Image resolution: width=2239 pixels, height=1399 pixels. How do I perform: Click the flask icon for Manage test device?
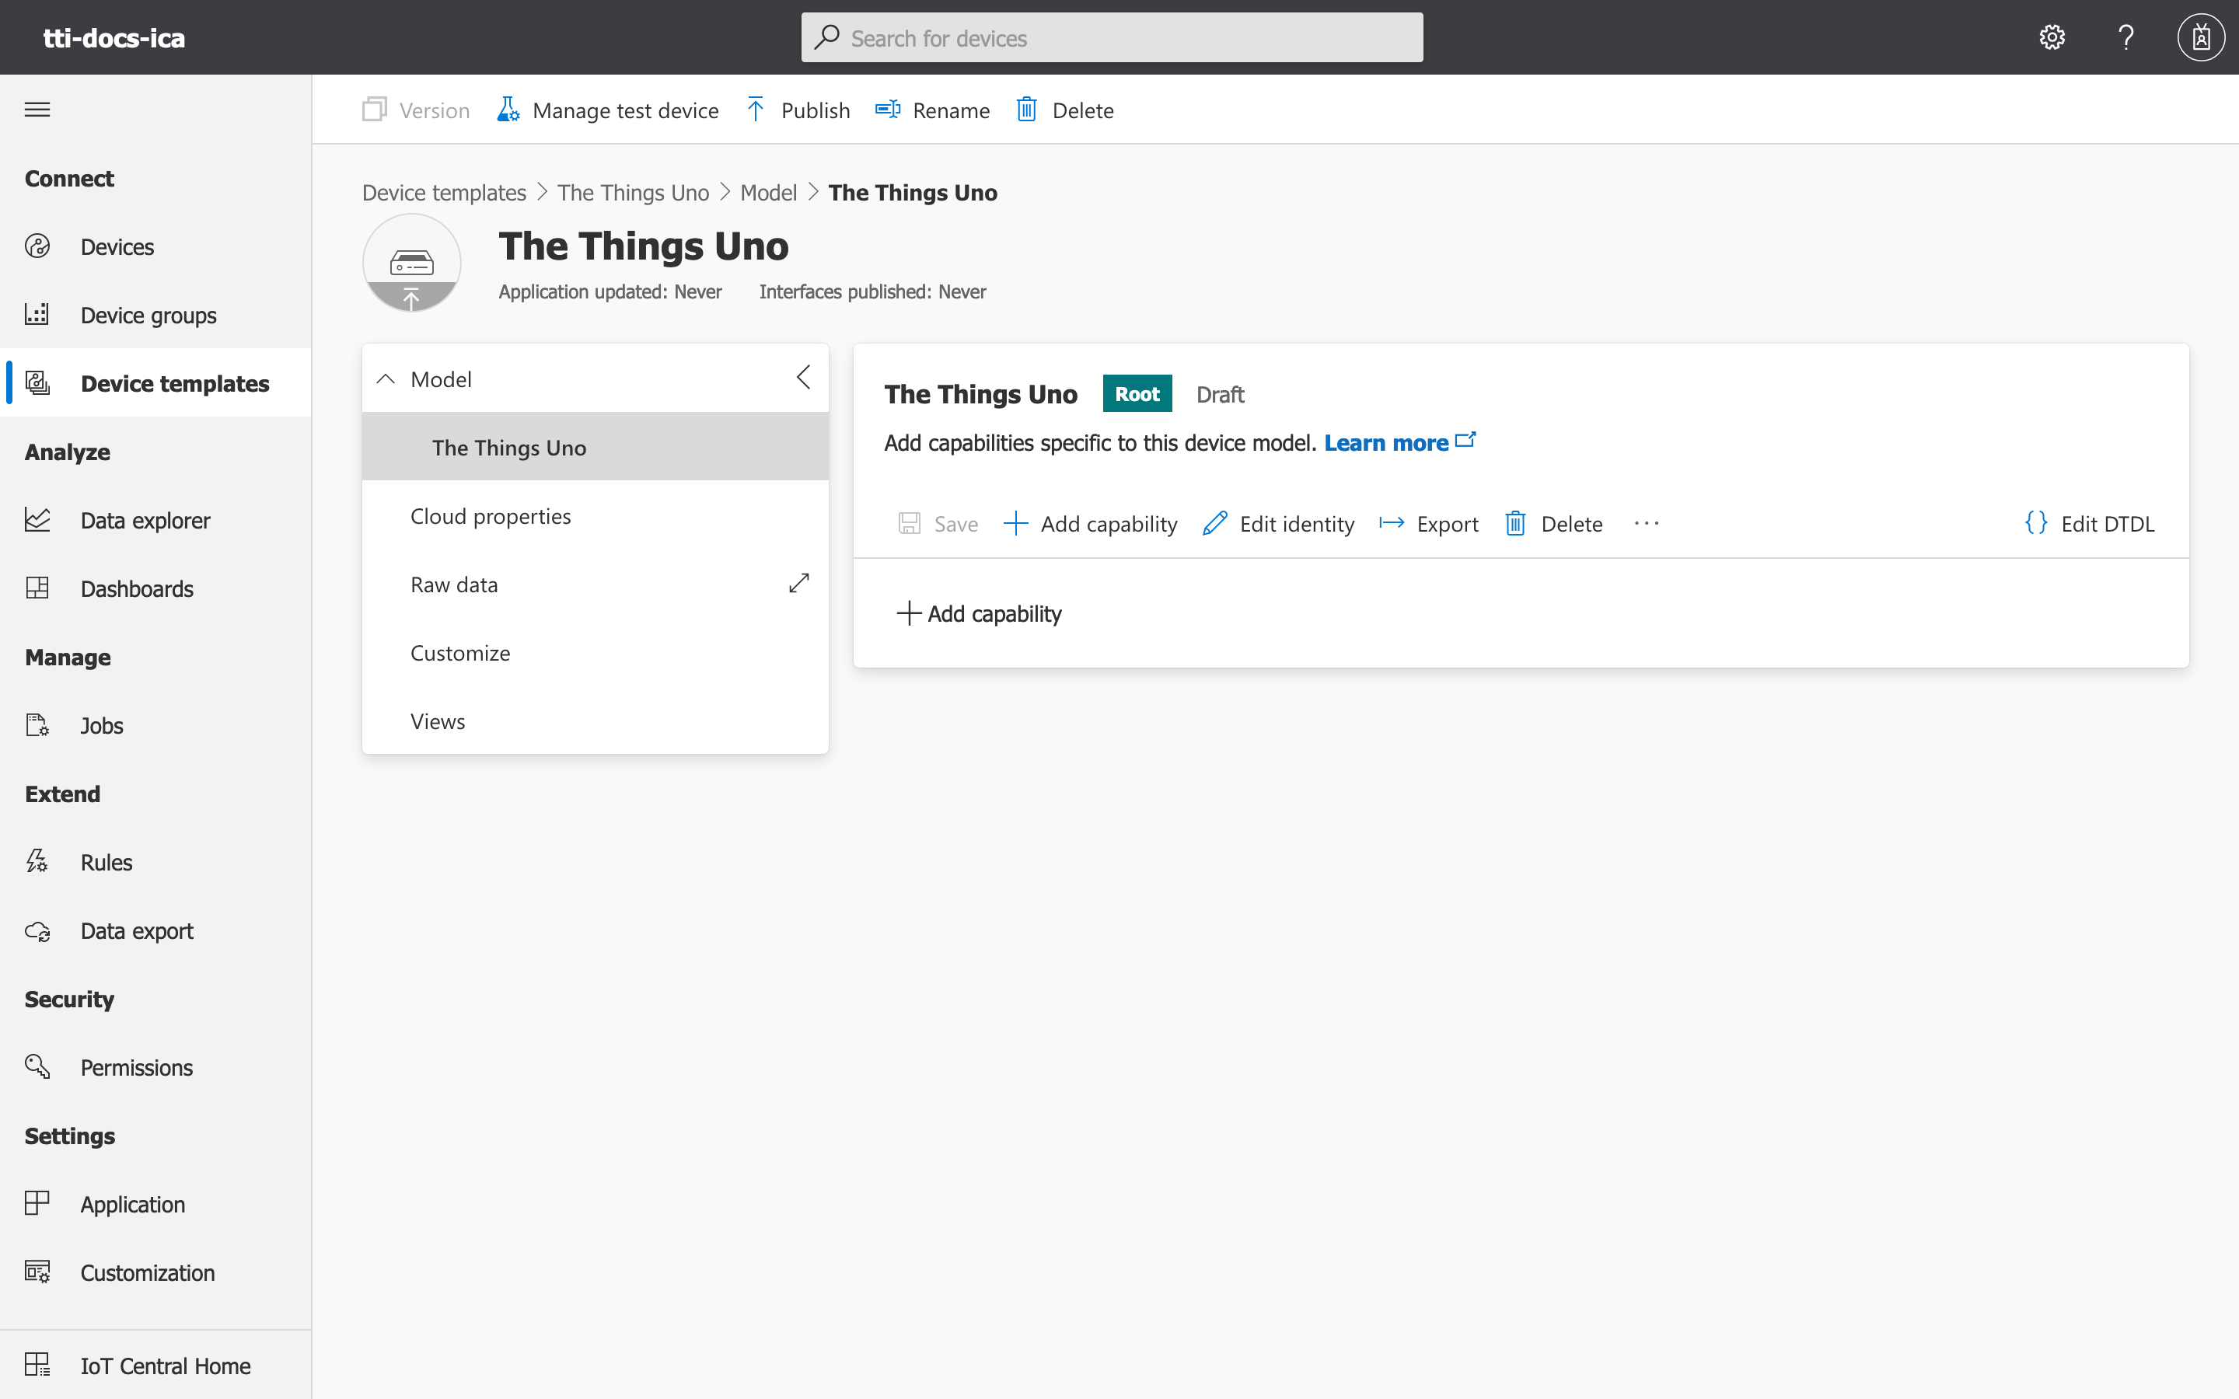pyautogui.click(x=508, y=110)
